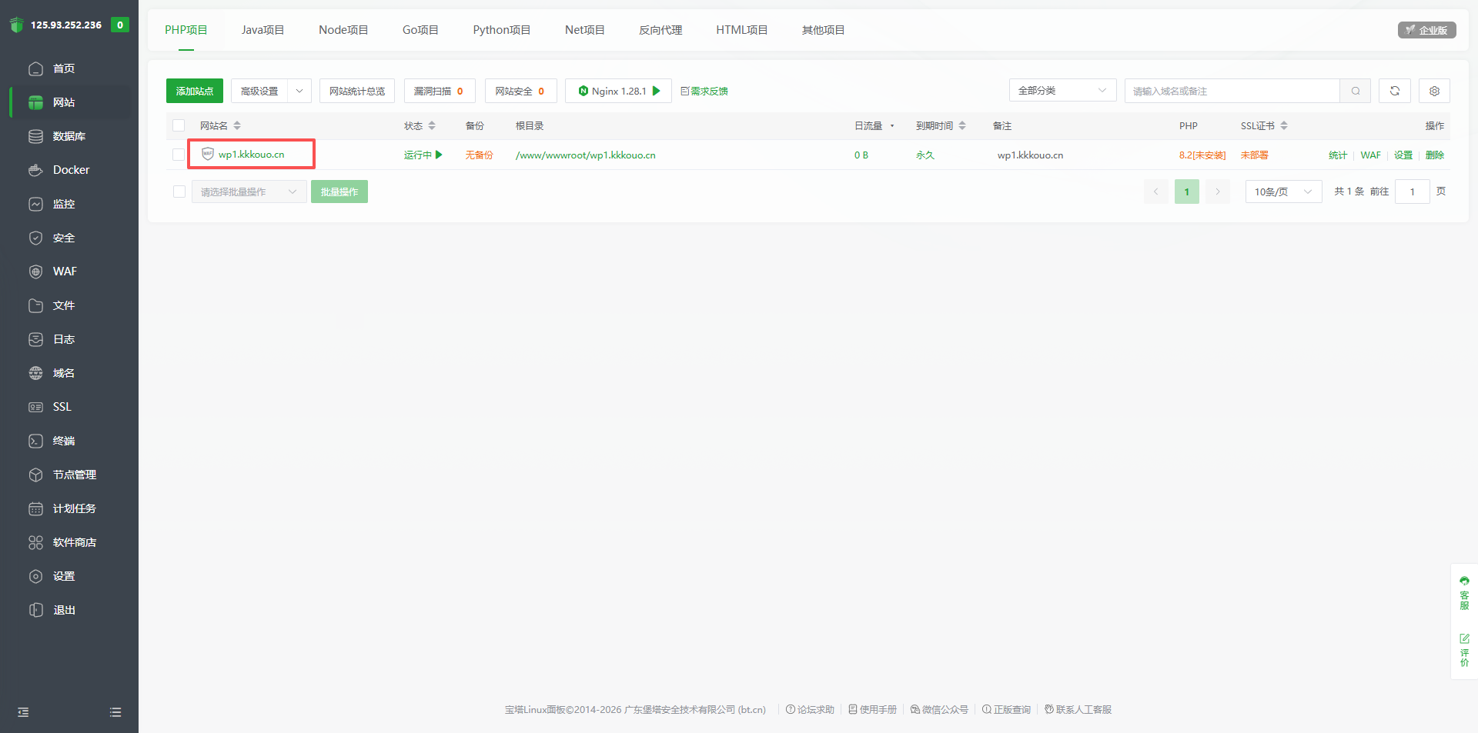Select 监控 in the left sidebar
Viewport: 1478px width, 733px height.
[62, 204]
